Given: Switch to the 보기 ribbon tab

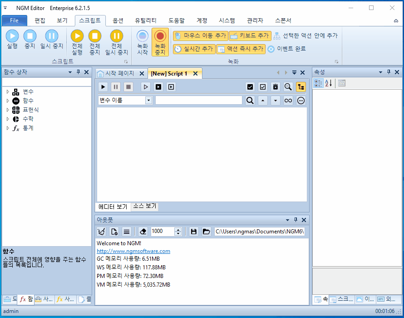Looking at the screenshot, I should (x=62, y=20).
